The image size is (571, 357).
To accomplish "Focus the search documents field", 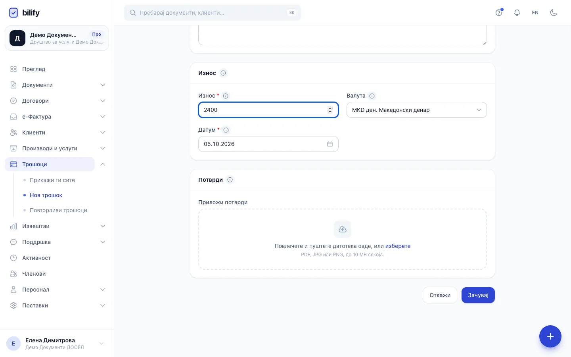I will pos(213,13).
